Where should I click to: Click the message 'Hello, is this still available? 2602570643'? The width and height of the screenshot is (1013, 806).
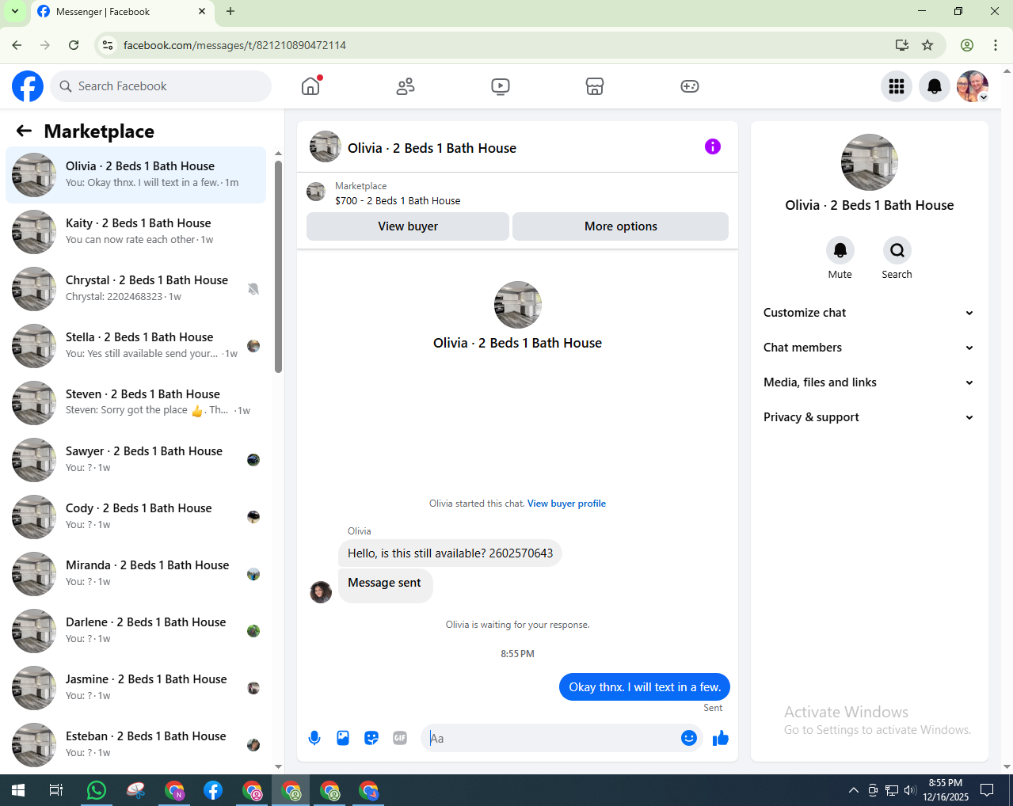point(450,553)
